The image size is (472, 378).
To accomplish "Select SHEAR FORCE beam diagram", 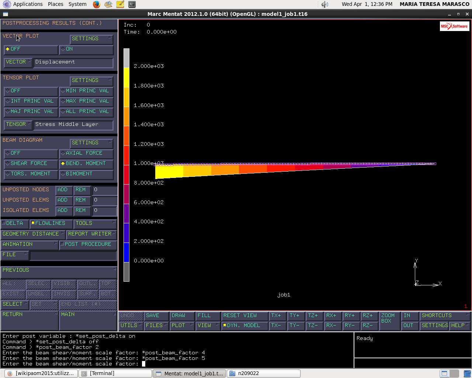I will tap(31, 164).
